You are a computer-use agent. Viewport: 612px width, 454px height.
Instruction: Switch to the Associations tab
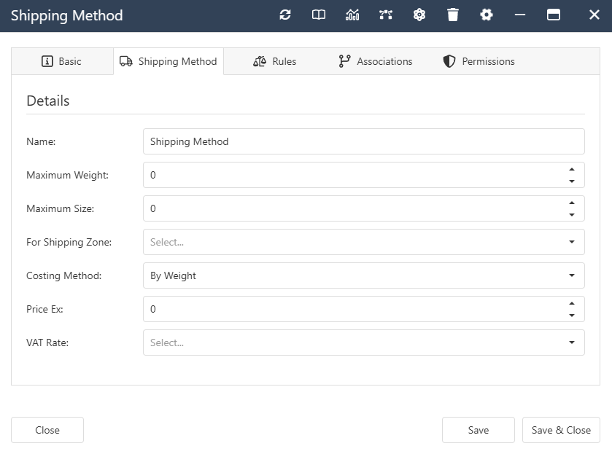tap(375, 61)
